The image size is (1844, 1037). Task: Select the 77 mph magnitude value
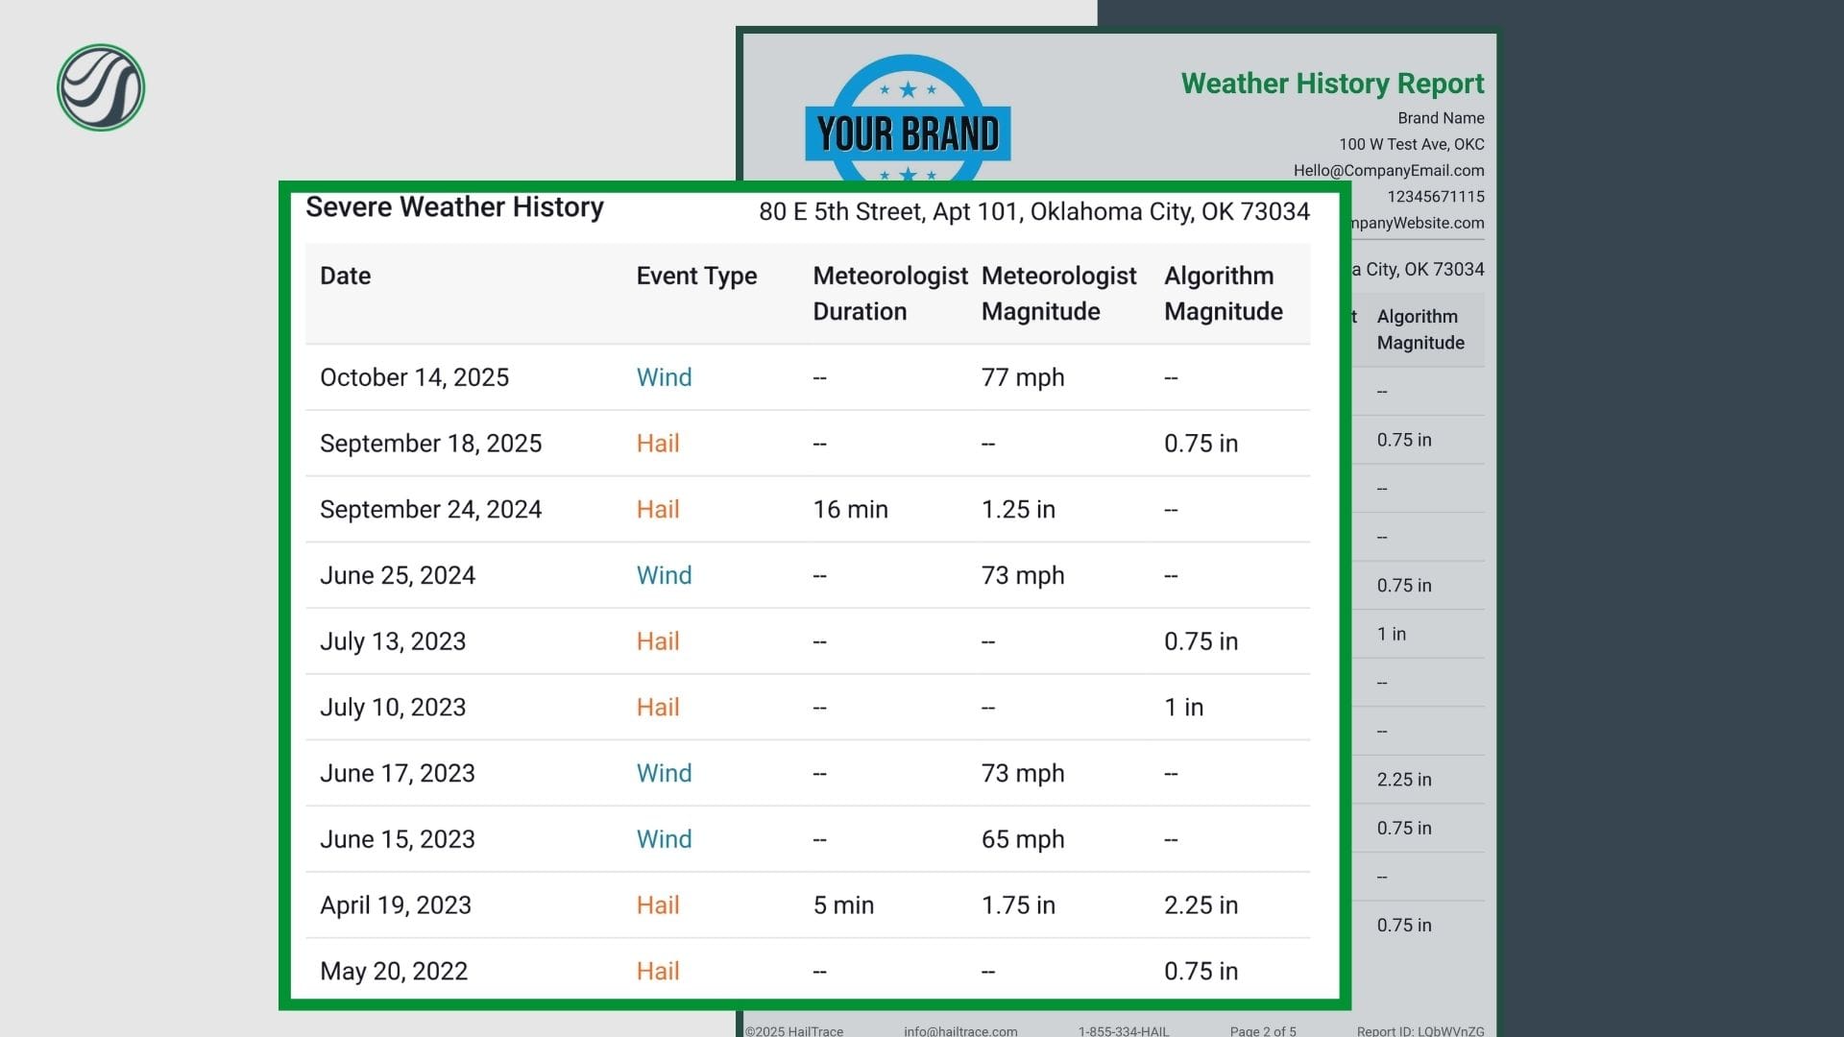tap(1020, 377)
